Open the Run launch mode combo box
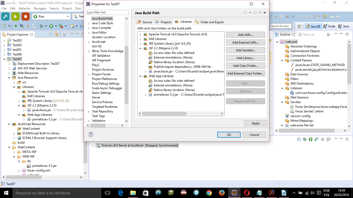 pos(51,16)
